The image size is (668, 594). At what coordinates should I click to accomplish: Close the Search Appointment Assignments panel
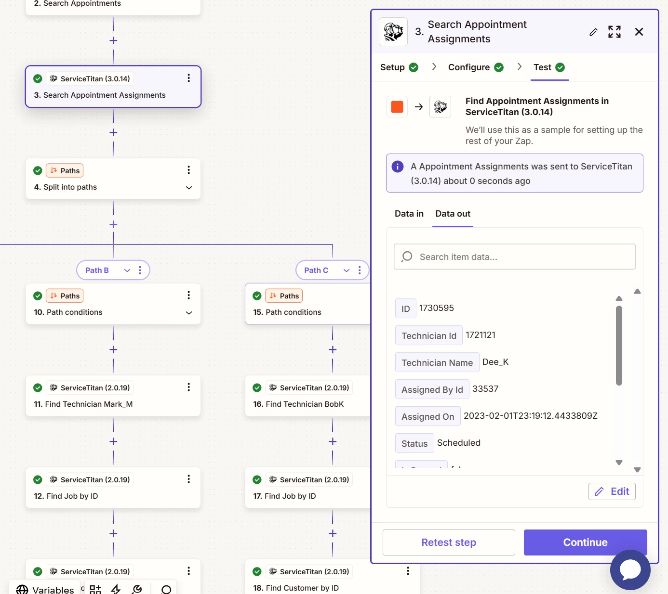[639, 32]
